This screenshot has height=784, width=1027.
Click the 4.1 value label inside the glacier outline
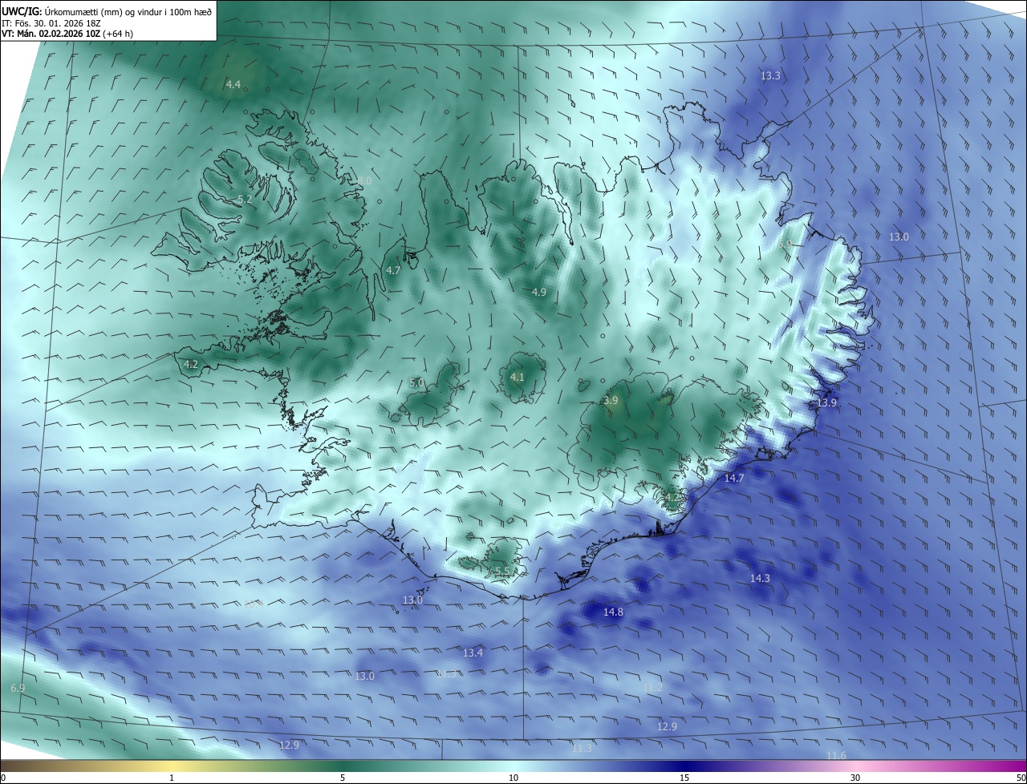tap(518, 377)
